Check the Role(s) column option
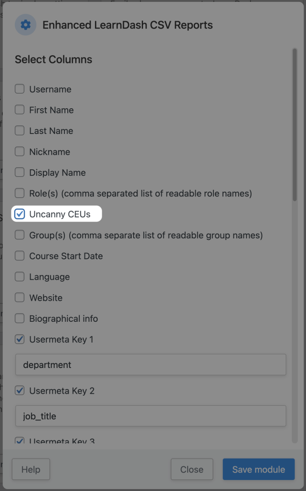 coord(20,193)
